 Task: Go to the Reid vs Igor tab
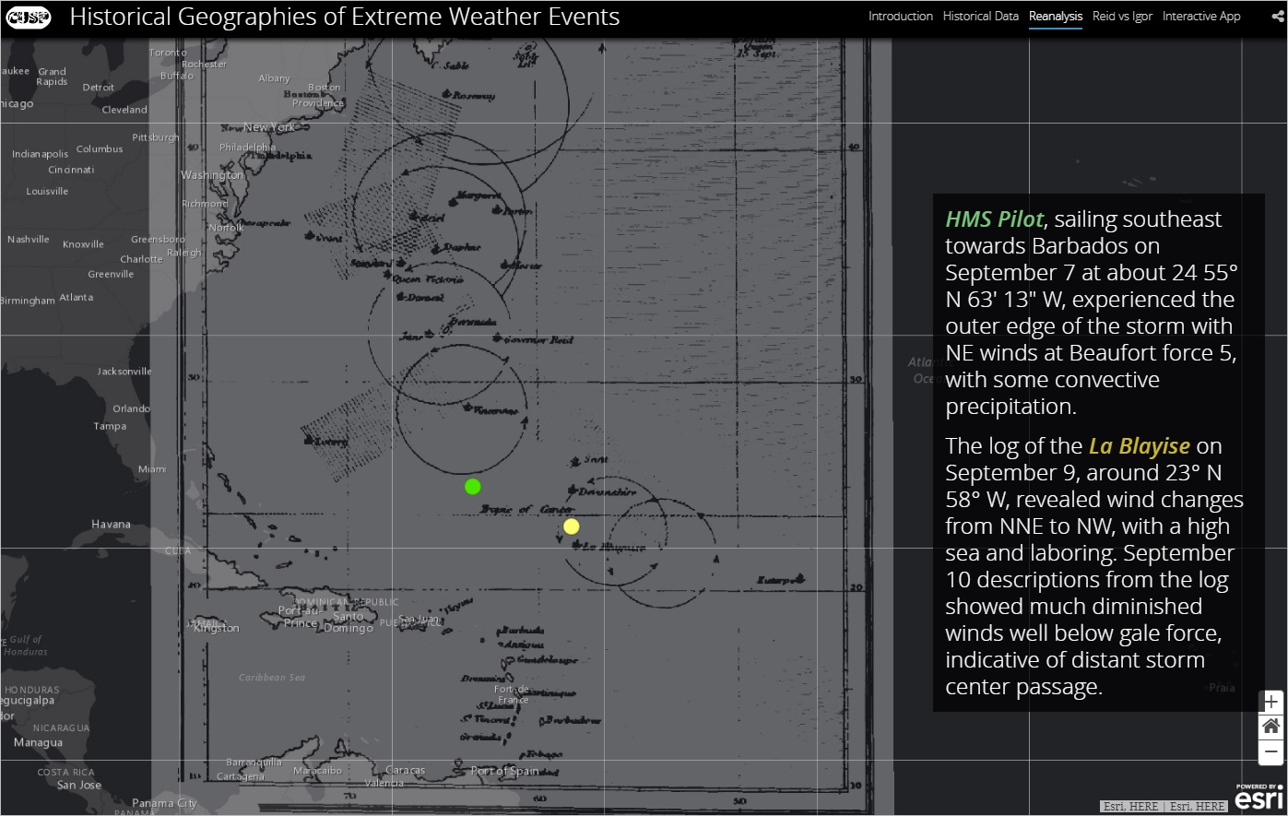pyautogui.click(x=1122, y=17)
